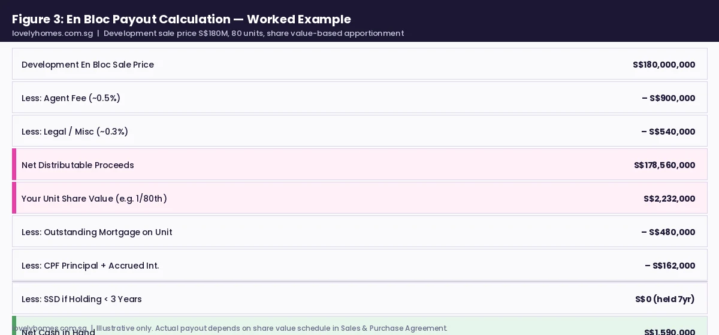Select the S$0 (held 7yr) value
The width and height of the screenshot is (719, 335).
[665, 299]
